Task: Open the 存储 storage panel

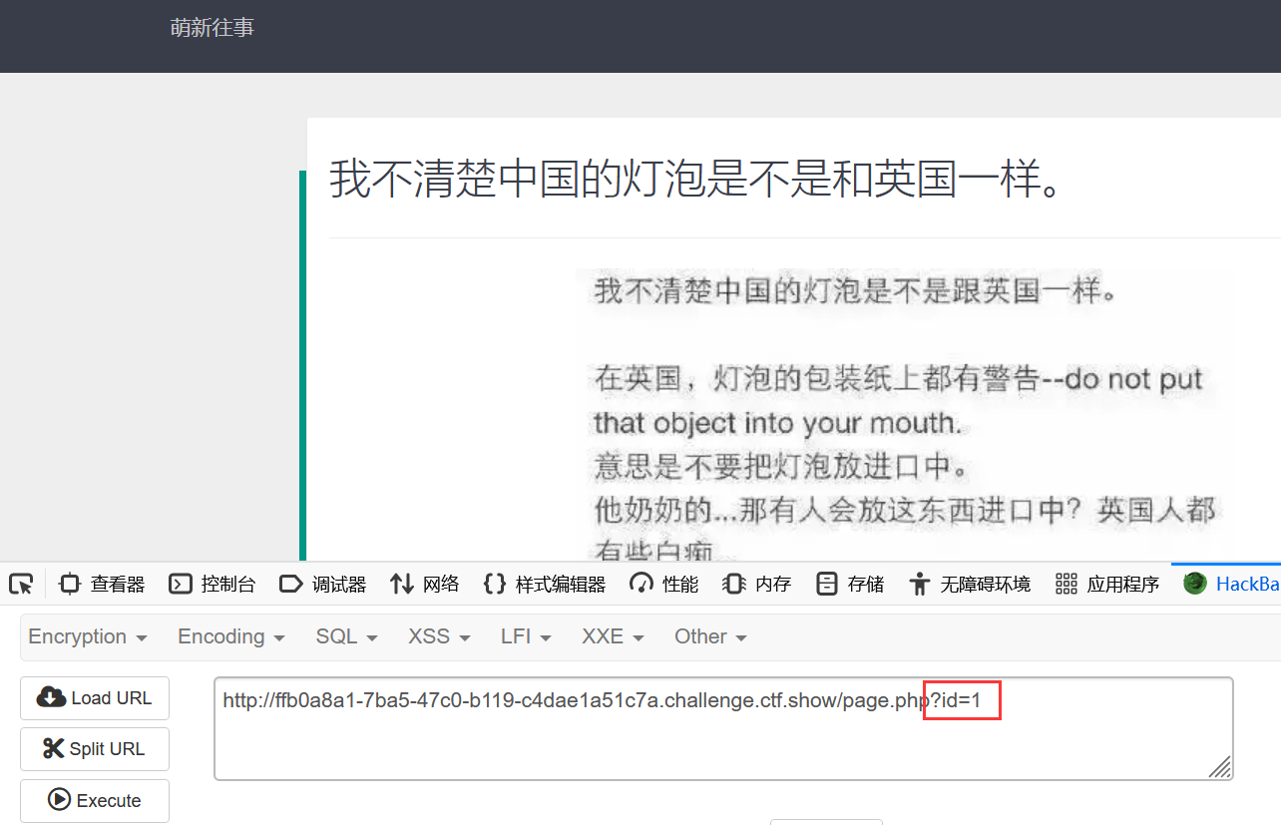Action: coord(850,585)
